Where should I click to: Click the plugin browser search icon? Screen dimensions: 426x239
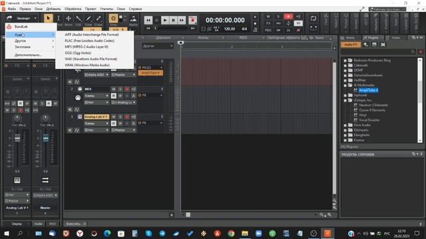tap(413, 52)
